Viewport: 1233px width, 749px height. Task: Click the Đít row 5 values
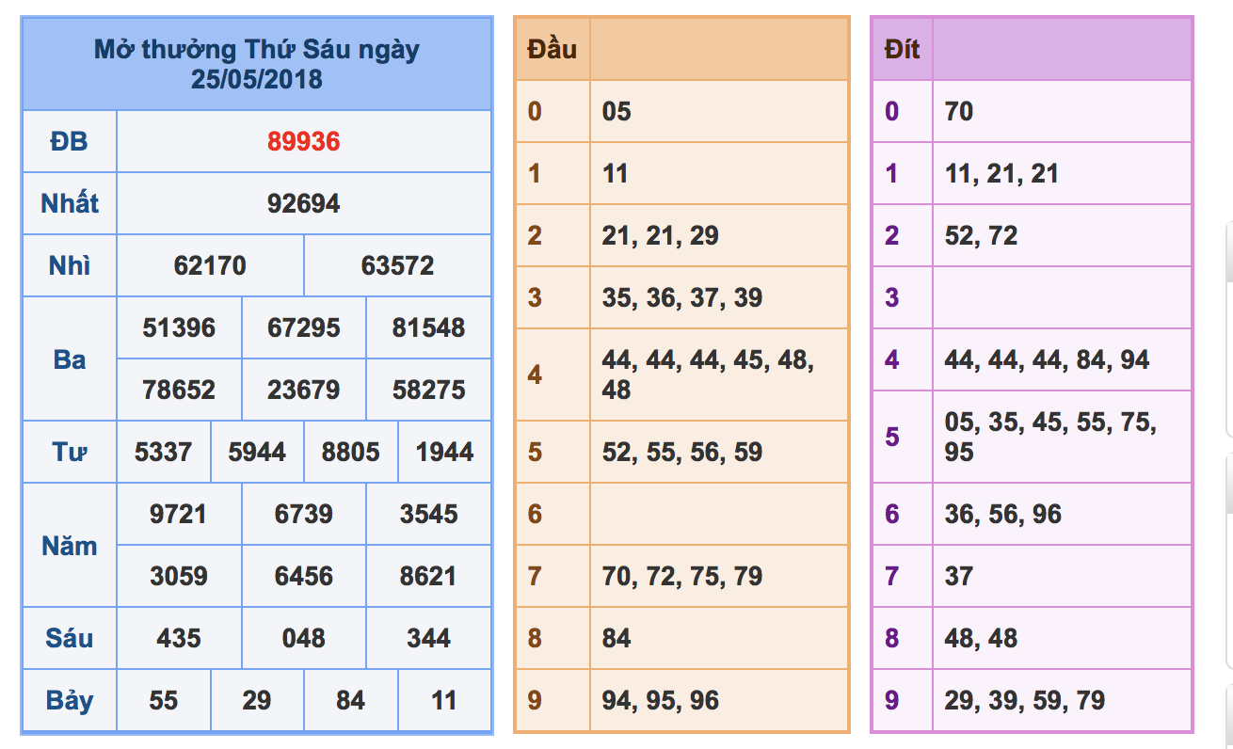tap(1050, 437)
